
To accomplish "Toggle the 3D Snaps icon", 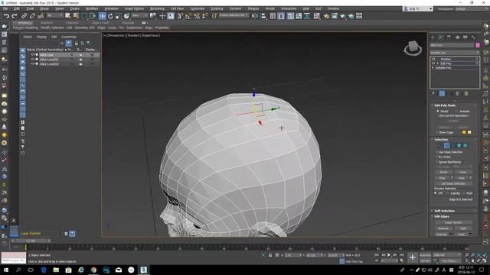I will click(180, 16).
